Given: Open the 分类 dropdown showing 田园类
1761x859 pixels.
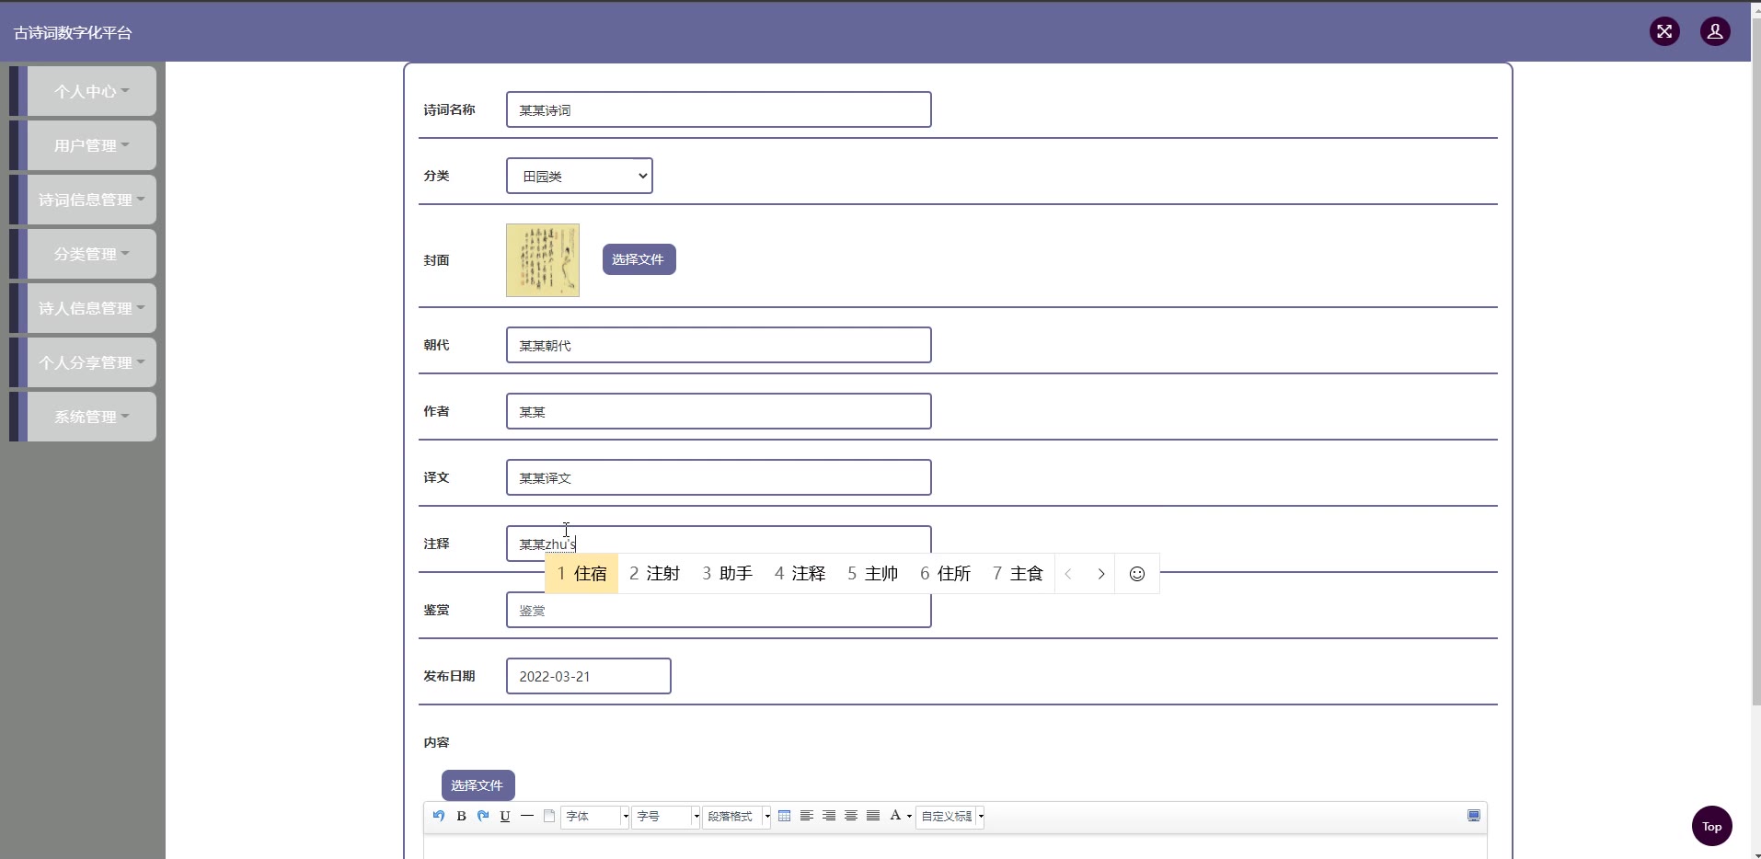Looking at the screenshot, I should click(x=580, y=176).
